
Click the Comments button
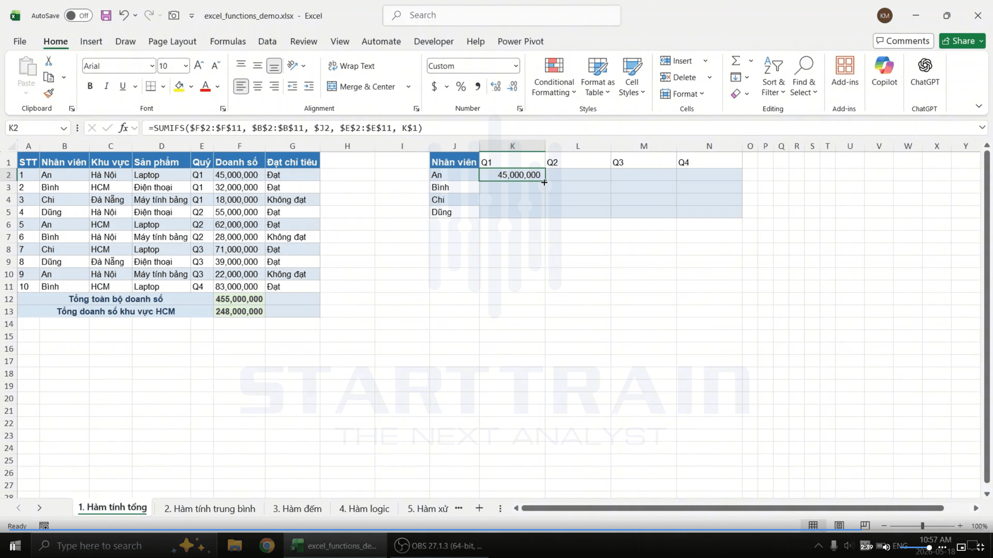click(x=902, y=41)
